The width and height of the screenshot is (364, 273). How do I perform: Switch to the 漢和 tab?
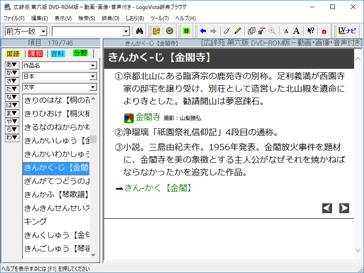tap(36, 54)
